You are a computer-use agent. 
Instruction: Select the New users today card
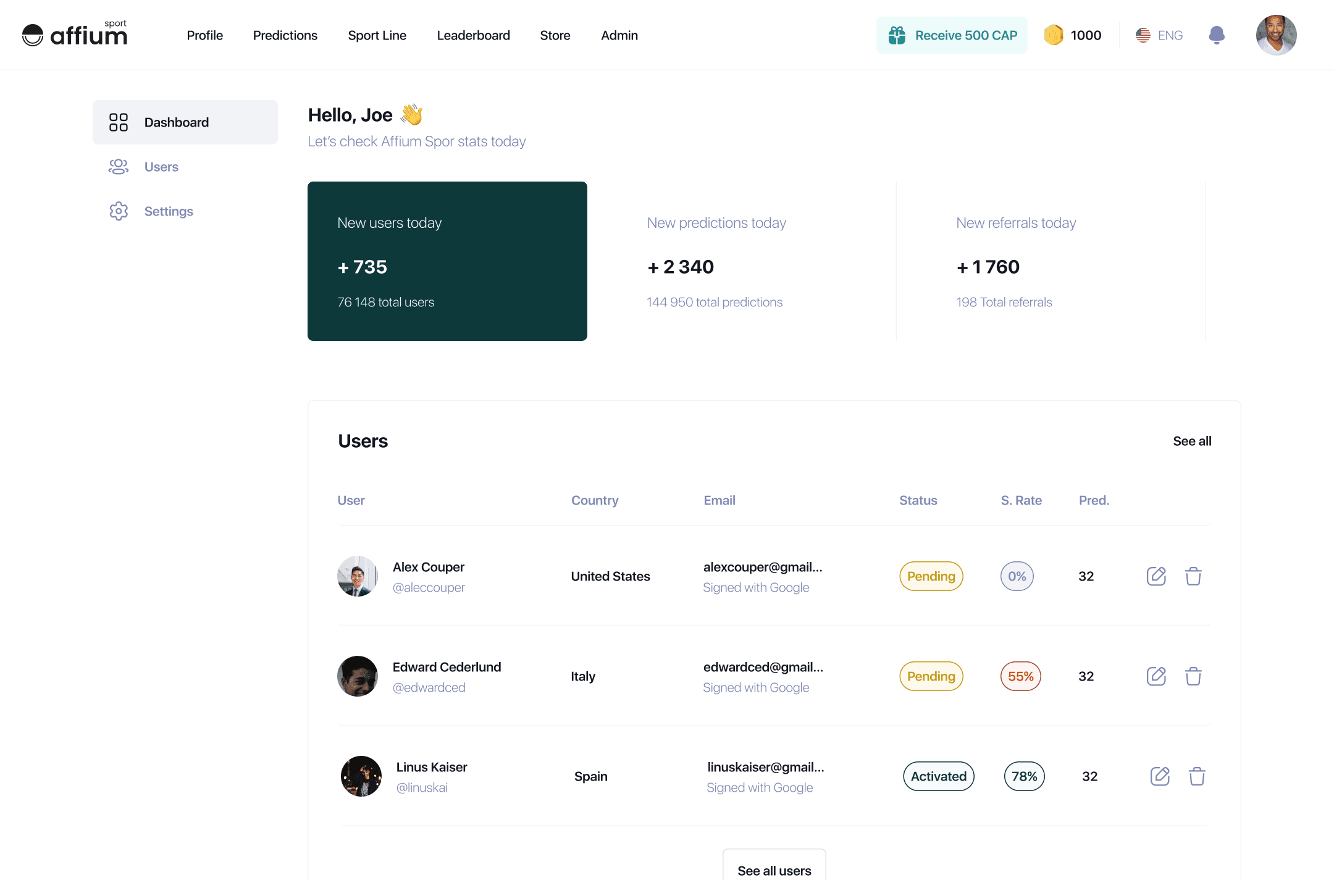[447, 261]
